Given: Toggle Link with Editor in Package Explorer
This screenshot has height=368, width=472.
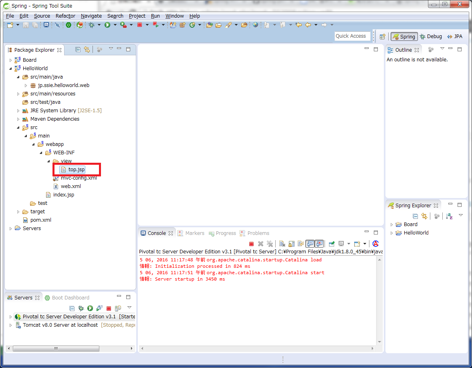Looking at the screenshot, I should [87, 50].
